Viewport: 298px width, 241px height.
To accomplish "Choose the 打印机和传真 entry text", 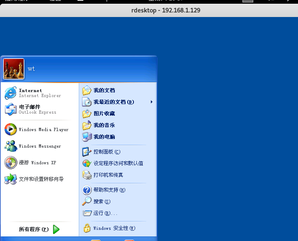I will pos(108,175).
